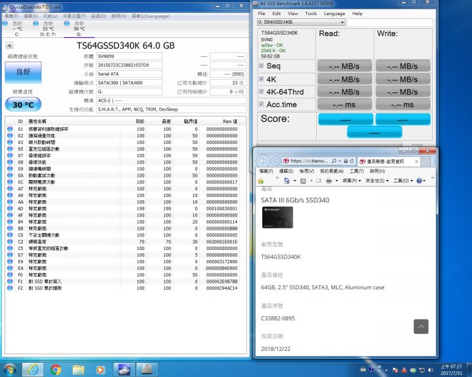This screenshot has height=377, width=472.
Task: Open File Explorer folder on the taskbar
Action: pos(78,370)
